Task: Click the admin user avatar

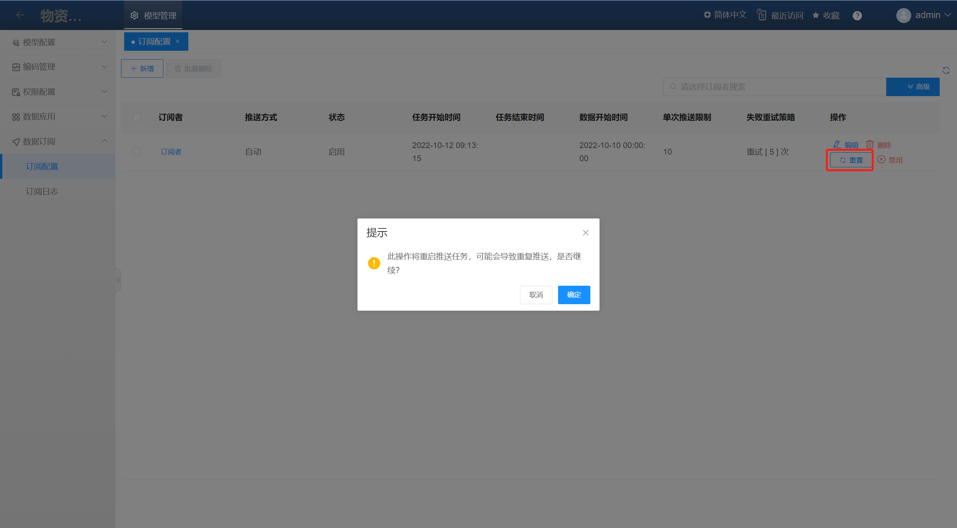Action: 904,15
